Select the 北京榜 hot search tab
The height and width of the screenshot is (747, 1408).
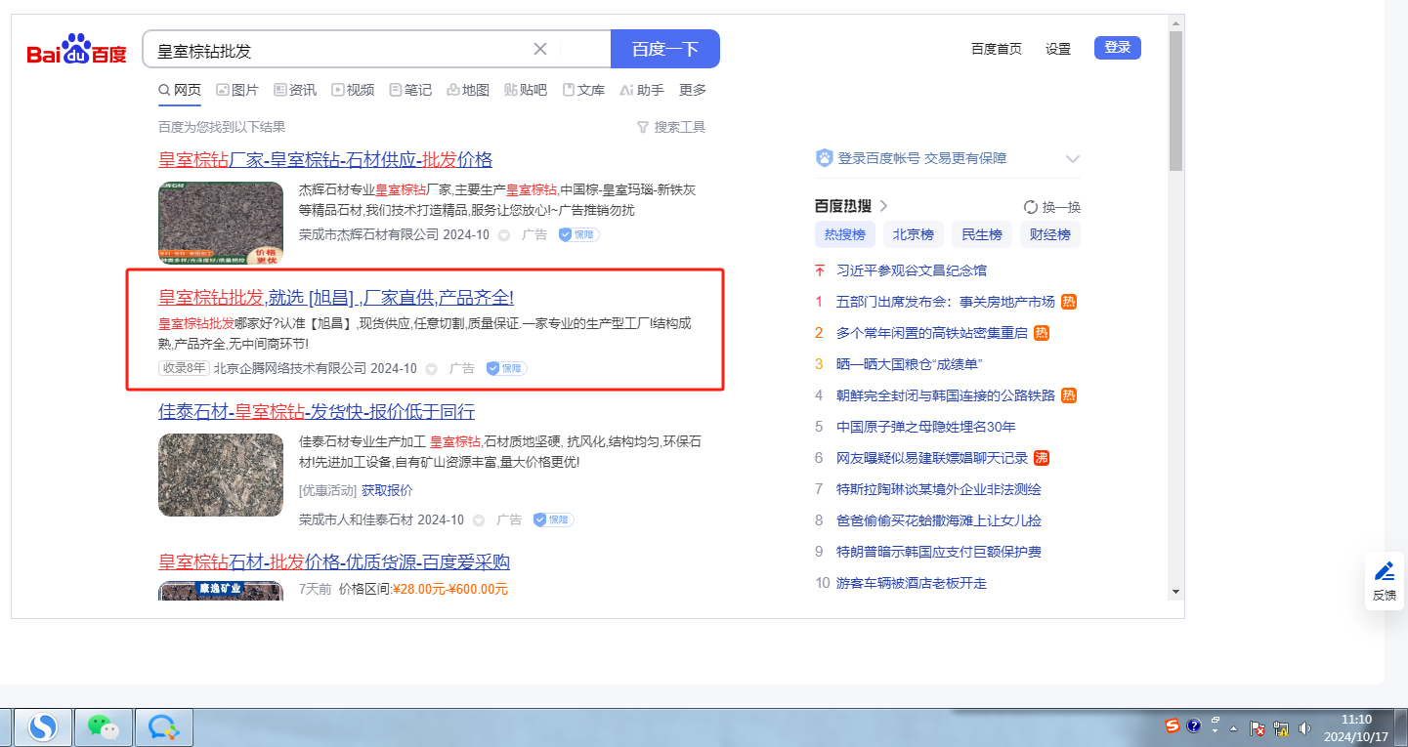tap(914, 234)
